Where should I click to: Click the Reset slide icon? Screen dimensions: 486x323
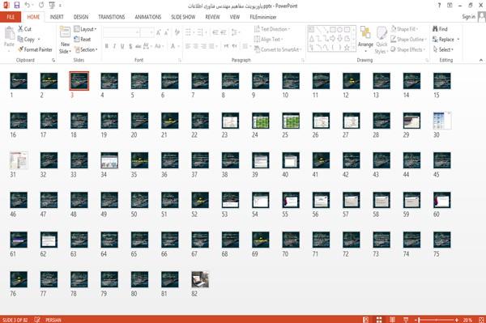(77, 40)
